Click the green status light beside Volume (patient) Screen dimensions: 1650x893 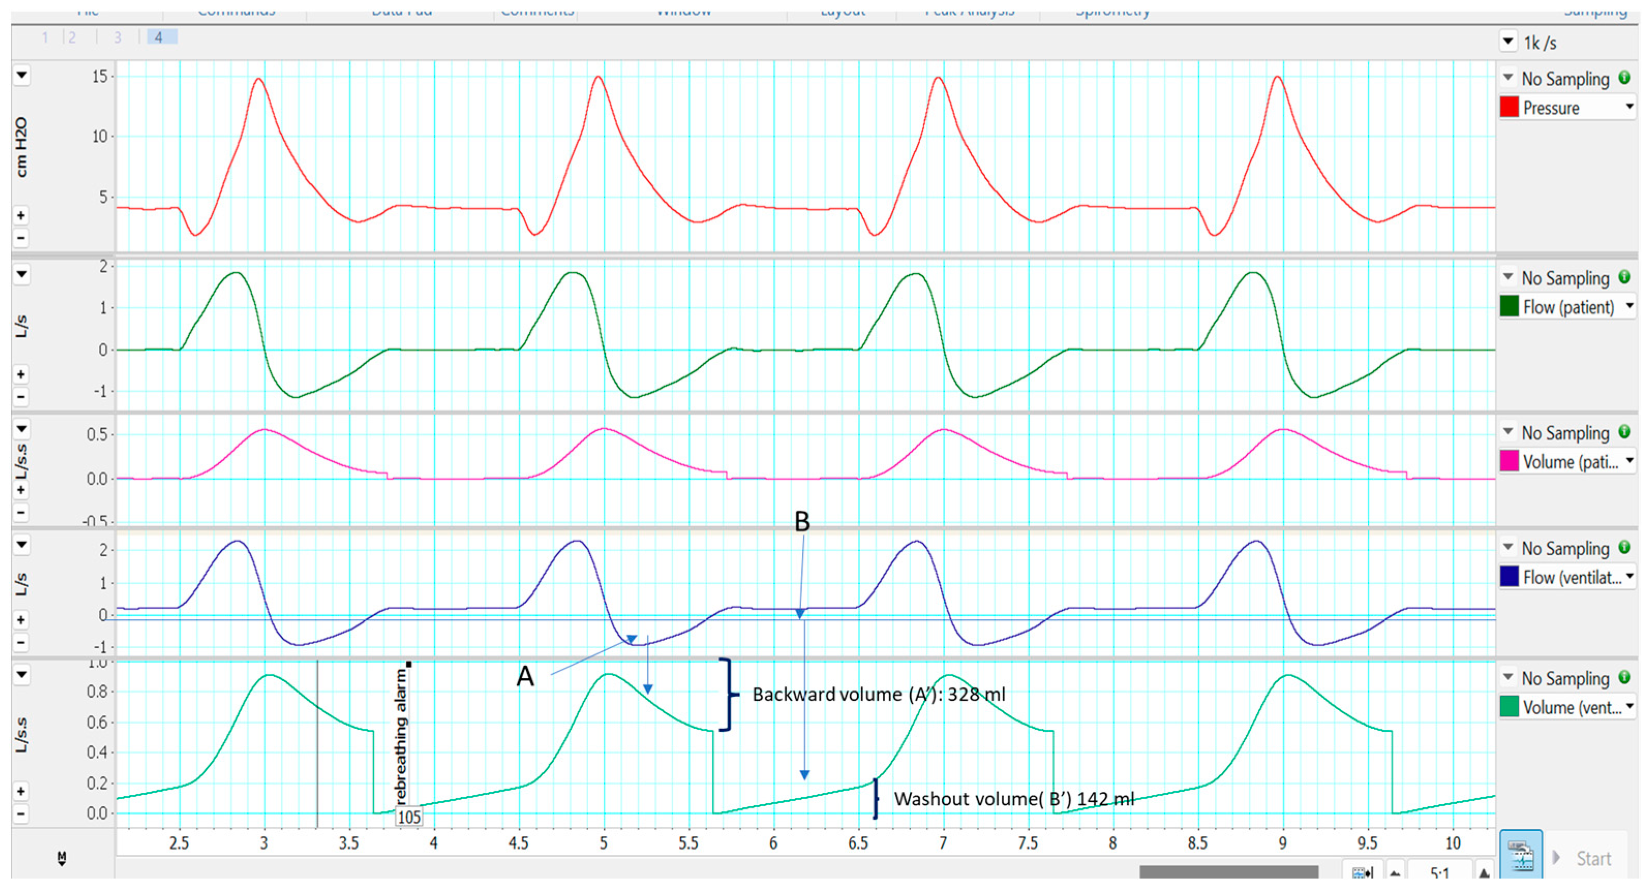pos(1624,432)
